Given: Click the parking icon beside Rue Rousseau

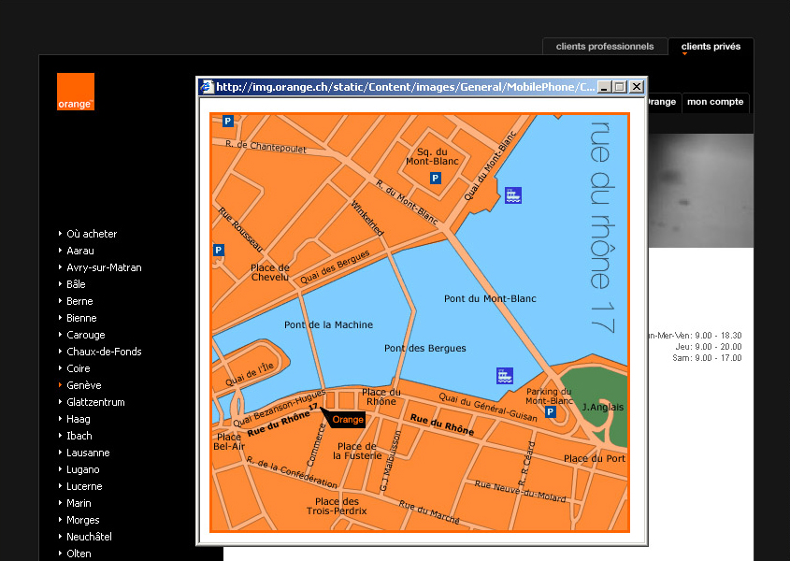Looking at the screenshot, I should [219, 250].
